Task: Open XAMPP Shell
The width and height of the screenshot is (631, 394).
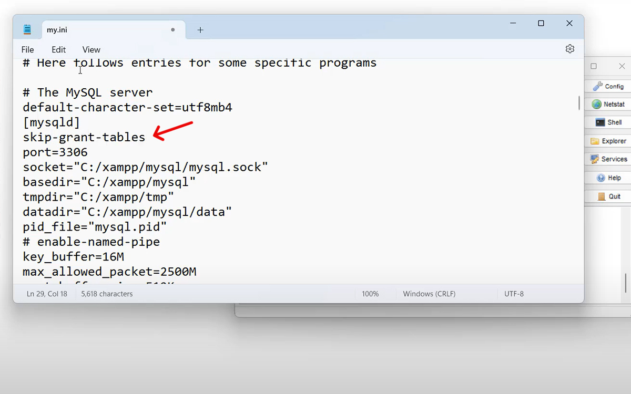Action: (608, 122)
